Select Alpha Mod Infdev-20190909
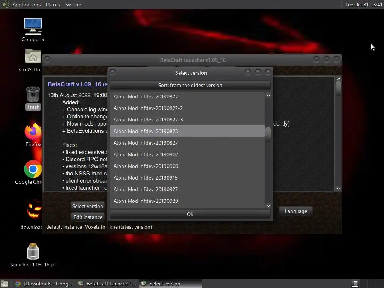 (187, 166)
